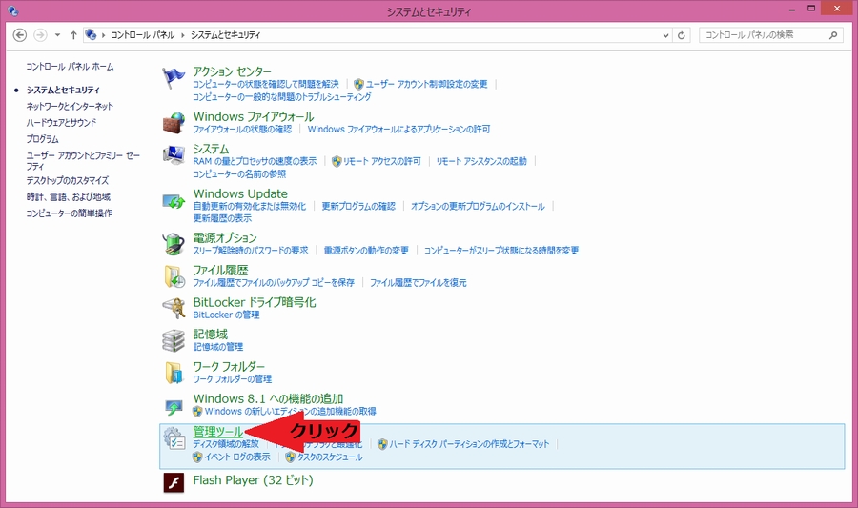
Task: Select デスクトップのカスタマイズ in sidebar
Action: 68,180
